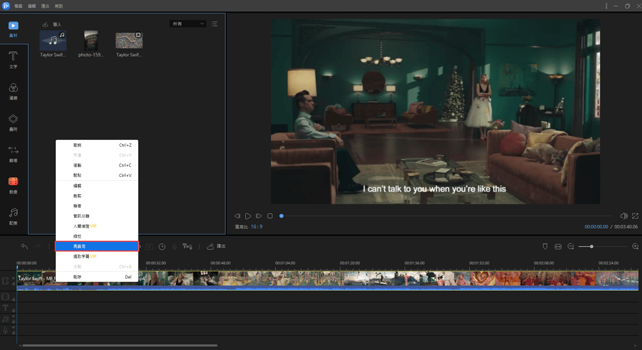Expand the 所有 media filter dropdown

click(187, 24)
